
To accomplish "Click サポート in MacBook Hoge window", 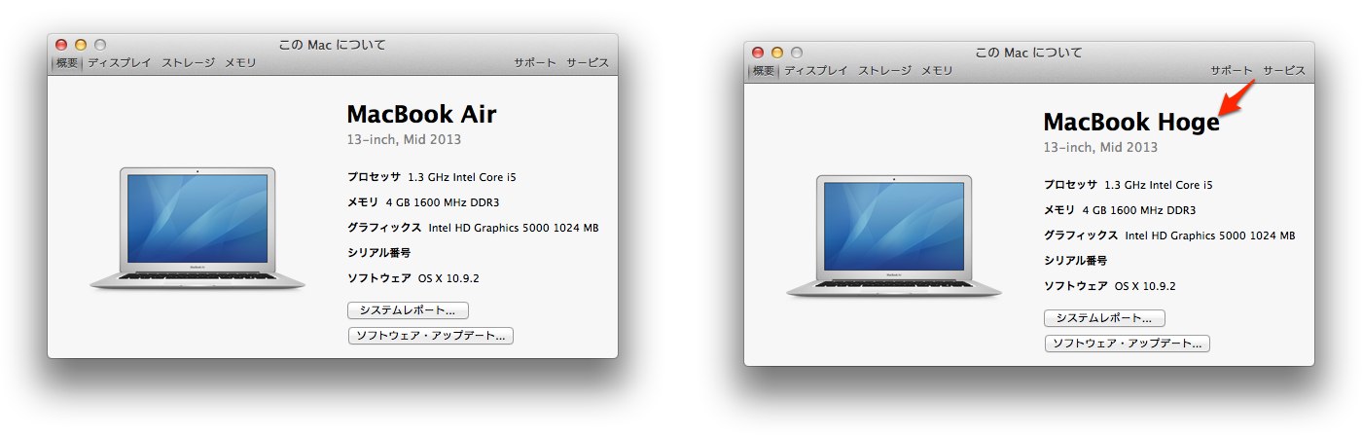I will (1232, 70).
